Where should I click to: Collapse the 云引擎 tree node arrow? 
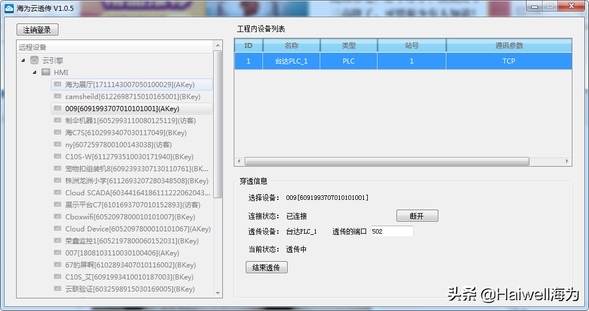23,60
